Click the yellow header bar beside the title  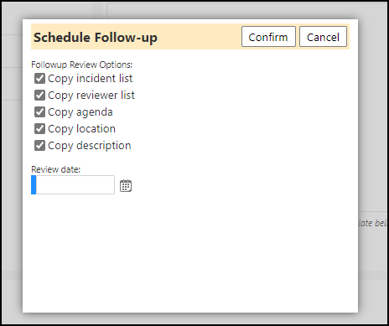coord(199,37)
